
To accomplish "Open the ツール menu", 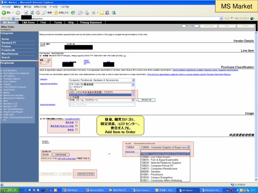I will (x=53, y=7).
